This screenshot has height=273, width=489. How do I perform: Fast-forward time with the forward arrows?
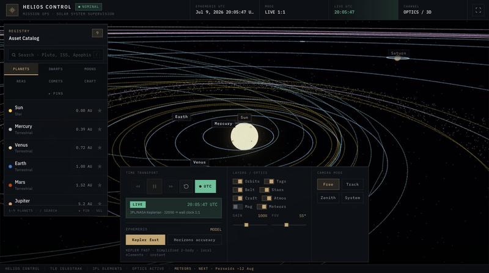[x=171, y=187]
